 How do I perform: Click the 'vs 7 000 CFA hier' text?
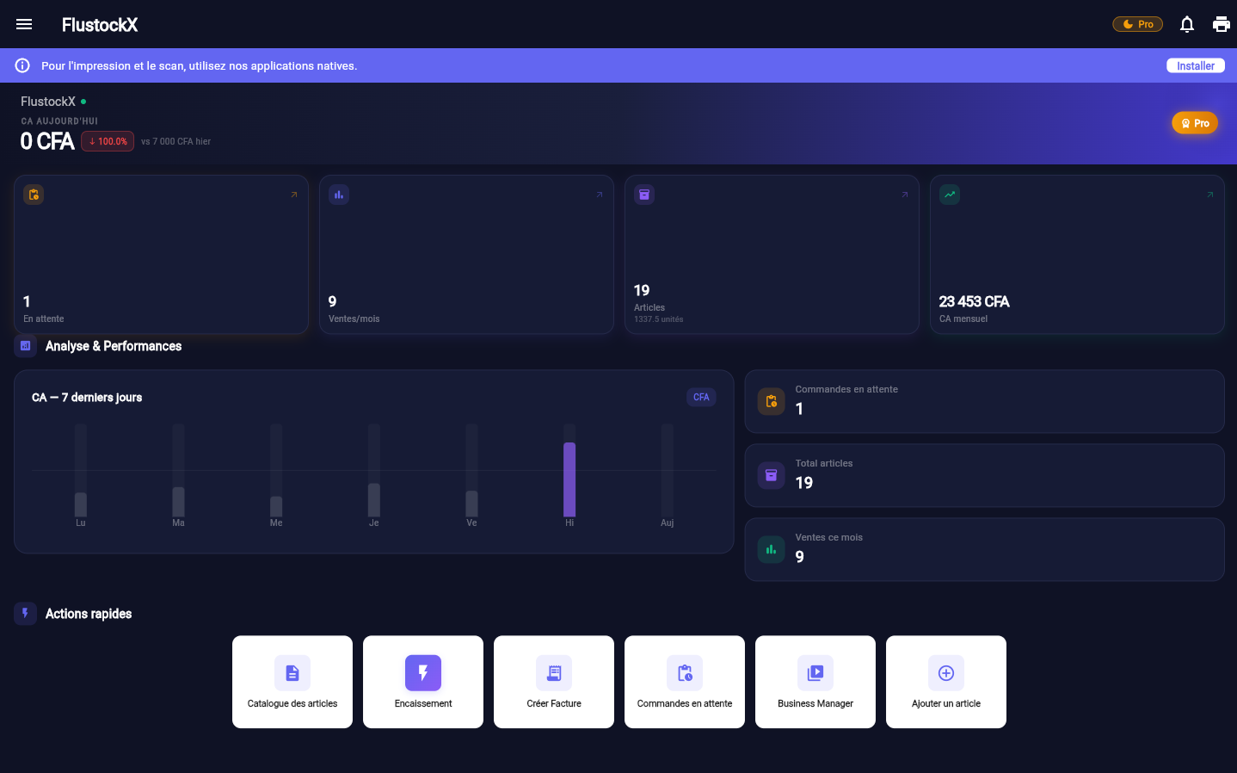(x=175, y=141)
